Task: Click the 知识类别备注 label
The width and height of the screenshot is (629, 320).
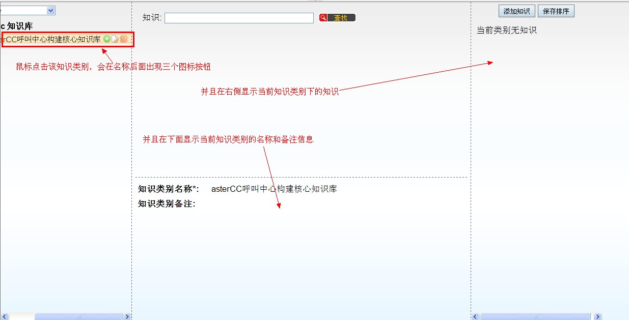Action: click(x=167, y=203)
